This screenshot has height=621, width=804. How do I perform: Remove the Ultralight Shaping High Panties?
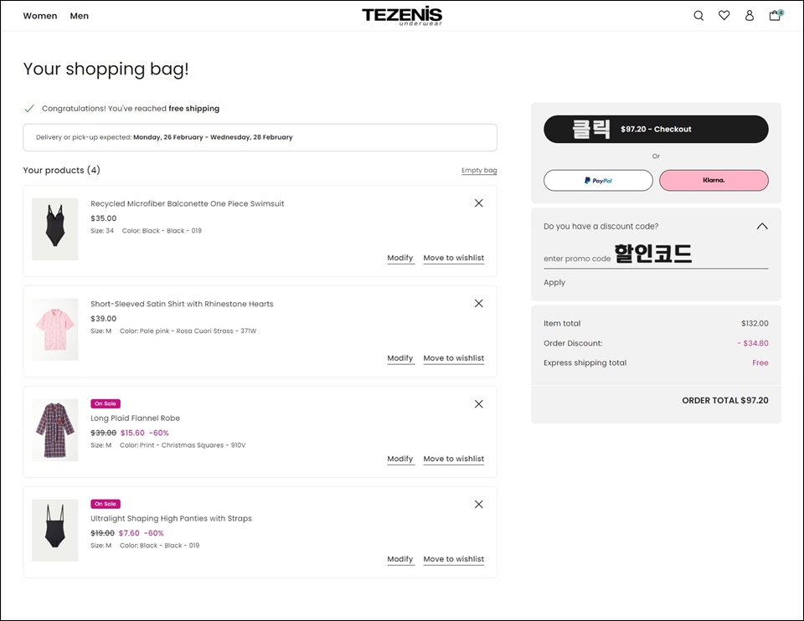click(478, 504)
